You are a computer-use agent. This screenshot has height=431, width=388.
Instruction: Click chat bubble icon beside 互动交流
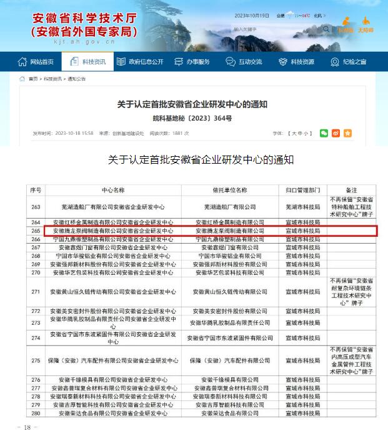pos(231,62)
